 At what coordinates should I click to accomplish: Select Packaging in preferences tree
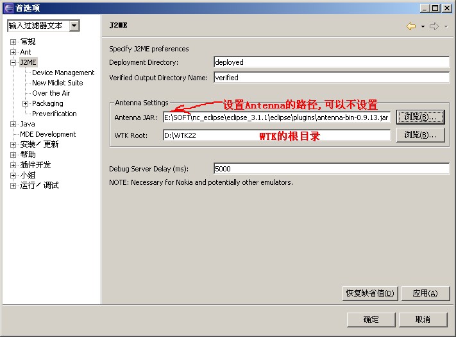coord(47,103)
